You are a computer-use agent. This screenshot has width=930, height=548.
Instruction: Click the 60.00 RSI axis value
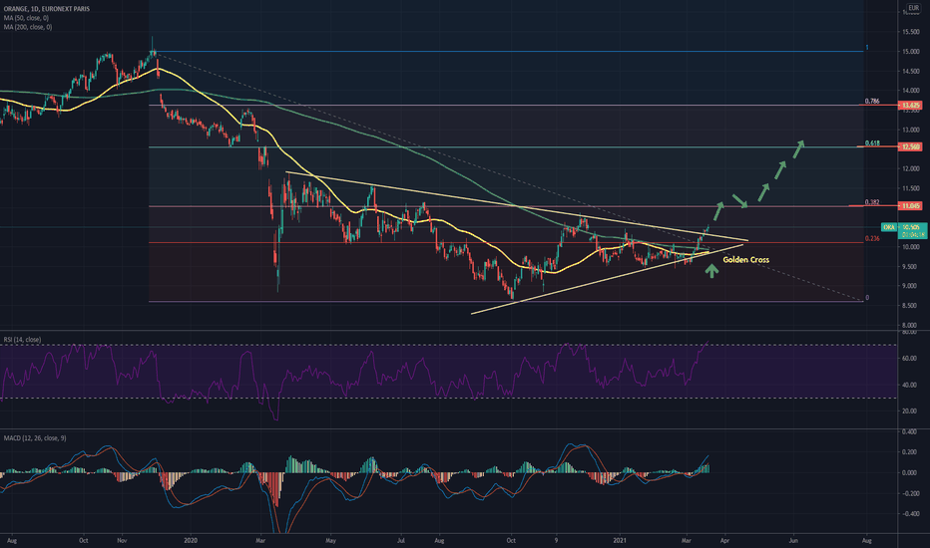click(909, 359)
